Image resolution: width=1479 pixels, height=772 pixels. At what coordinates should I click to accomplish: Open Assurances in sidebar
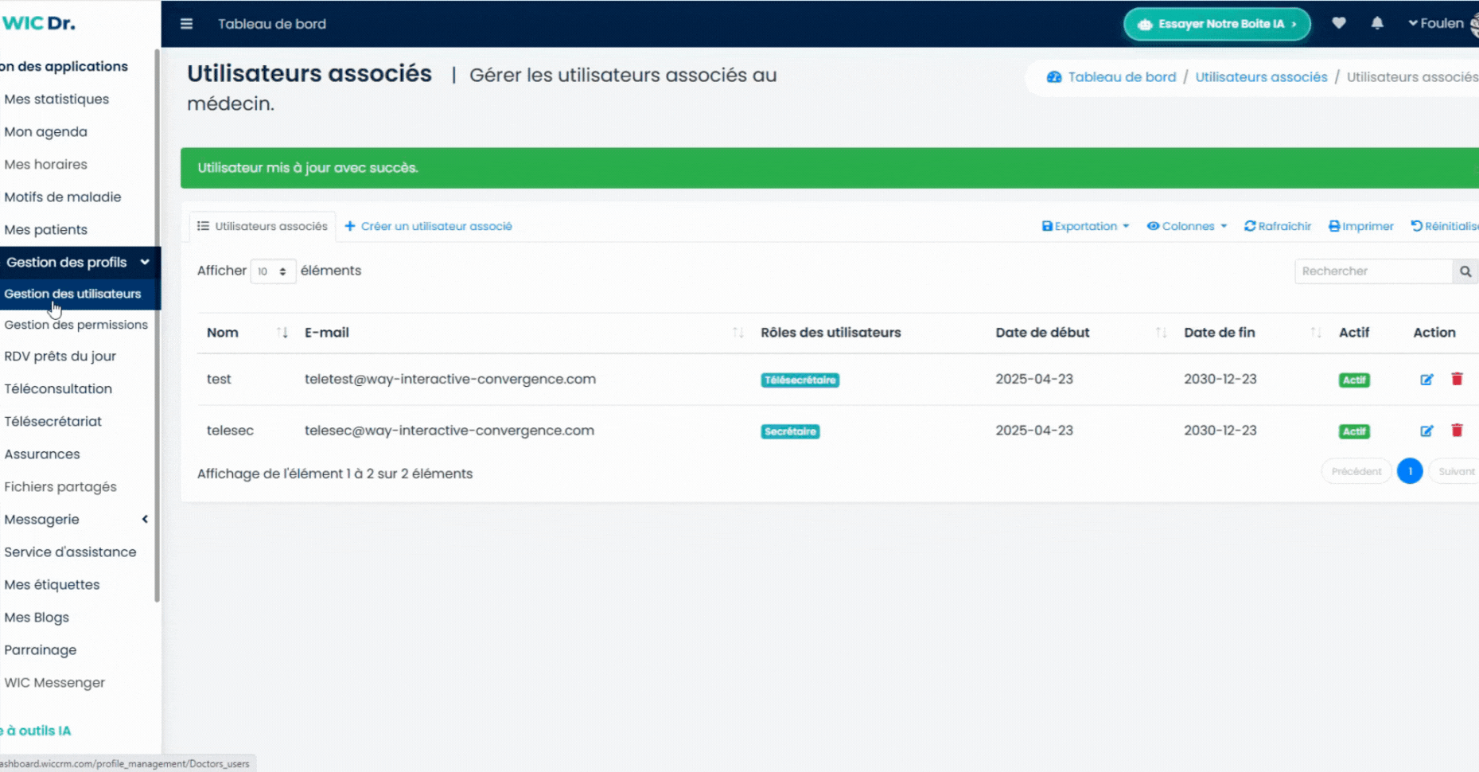point(41,454)
